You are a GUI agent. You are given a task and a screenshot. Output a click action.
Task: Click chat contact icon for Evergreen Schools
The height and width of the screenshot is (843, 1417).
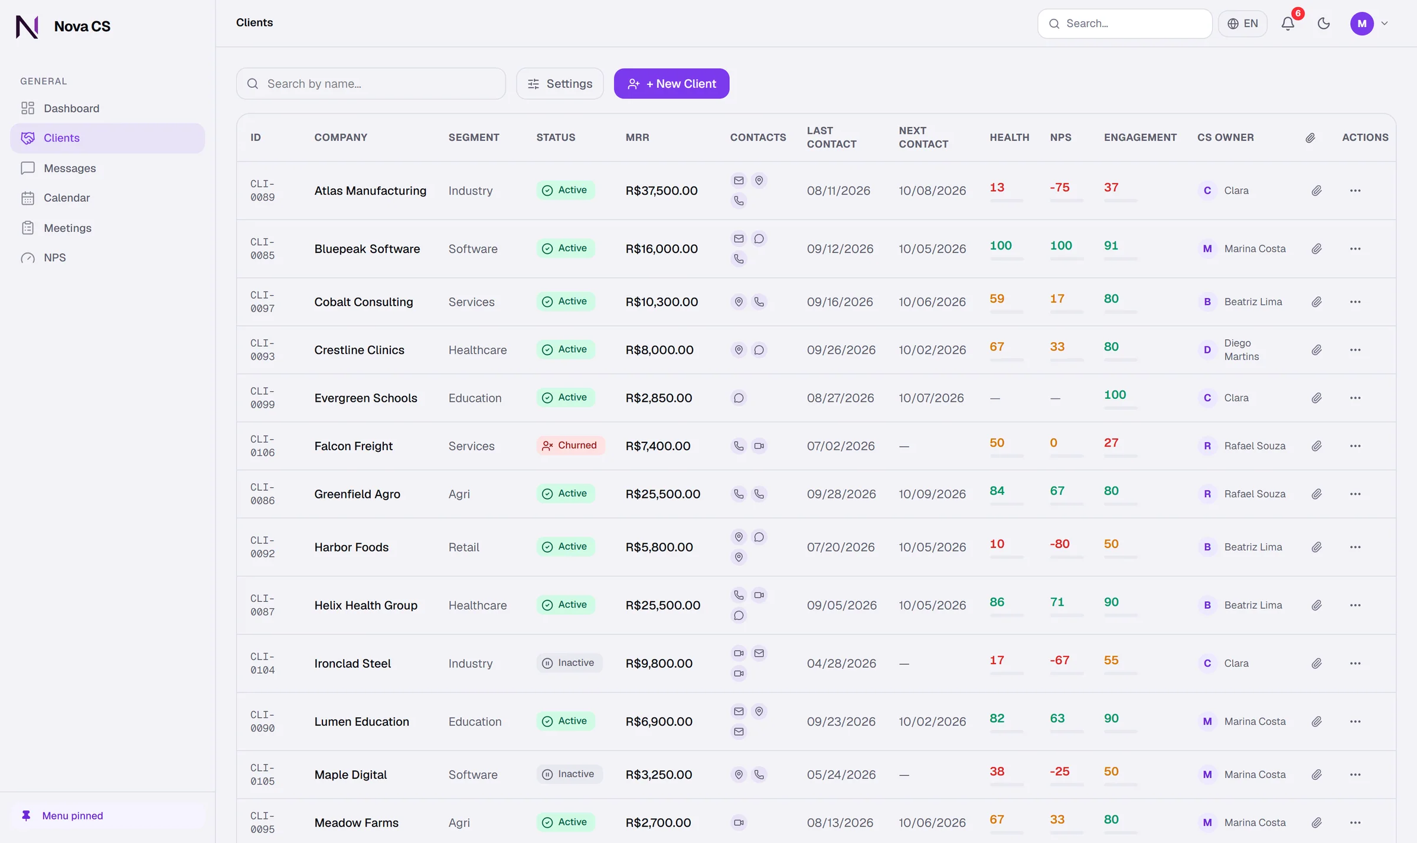(x=739, y=398)
